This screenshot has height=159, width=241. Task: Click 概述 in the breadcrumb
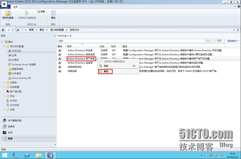click(x=42, y=30)
